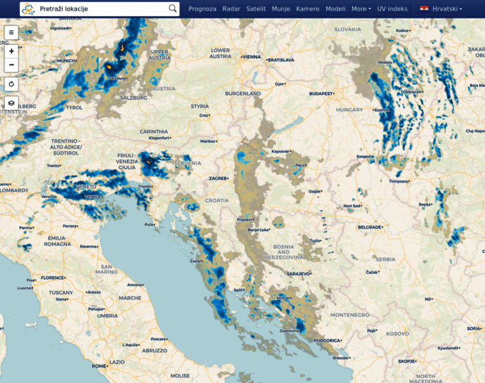
Task: Open the Prognoza menu item
Action: (x=202, y=9)
